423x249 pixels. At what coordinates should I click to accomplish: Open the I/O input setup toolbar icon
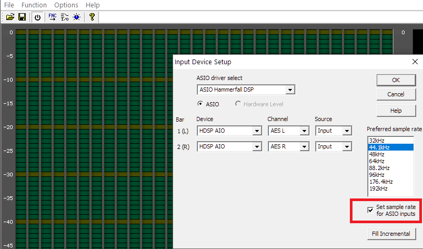[x=65, y=17]
